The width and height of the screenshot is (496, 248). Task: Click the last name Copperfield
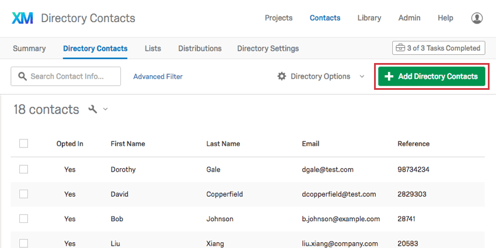click(225, 194)
